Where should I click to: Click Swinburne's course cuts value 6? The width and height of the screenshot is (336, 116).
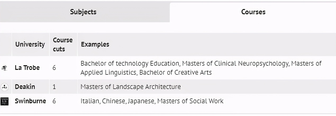[x=54, y=101]
